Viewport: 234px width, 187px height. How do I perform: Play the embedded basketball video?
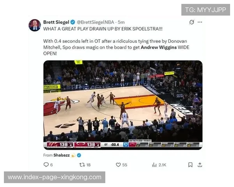click(123, 105)
